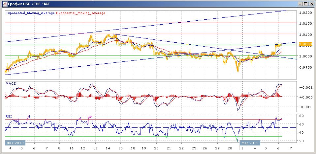
Task: Click date label 21 on time axis
Action: tap(169, 149)
